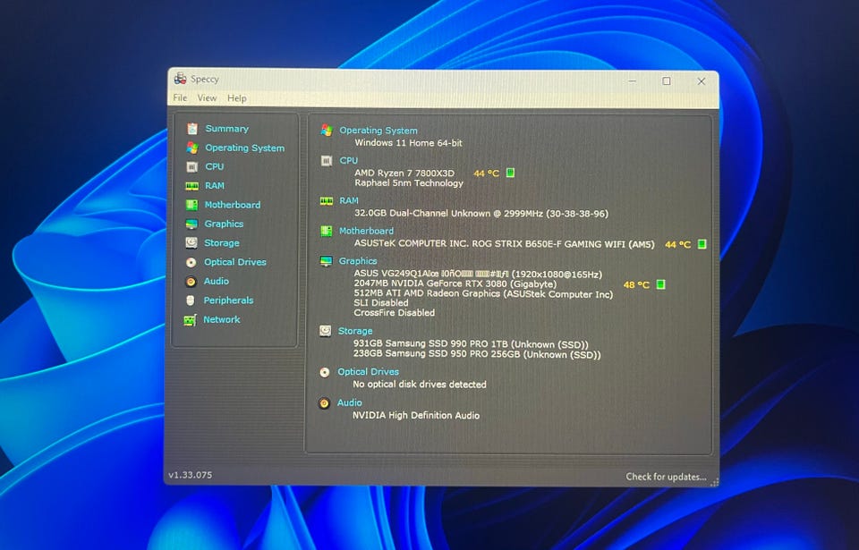
Task: Select the Audio speaker icon in sidebar
Action: [x=191, y=282]
